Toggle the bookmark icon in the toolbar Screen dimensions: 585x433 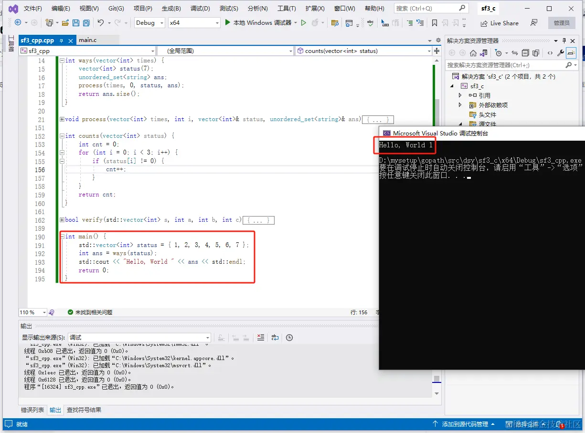click(434, 22)
